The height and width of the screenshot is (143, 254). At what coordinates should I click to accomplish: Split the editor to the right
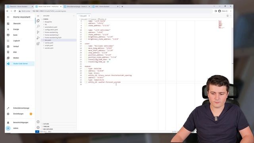click(x=227, y=16)
